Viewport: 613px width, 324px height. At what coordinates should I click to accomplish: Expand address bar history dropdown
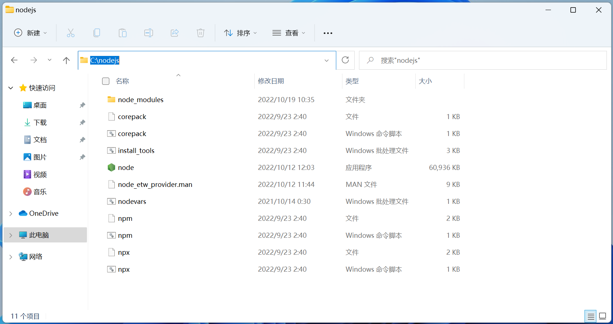coord(327,60)
